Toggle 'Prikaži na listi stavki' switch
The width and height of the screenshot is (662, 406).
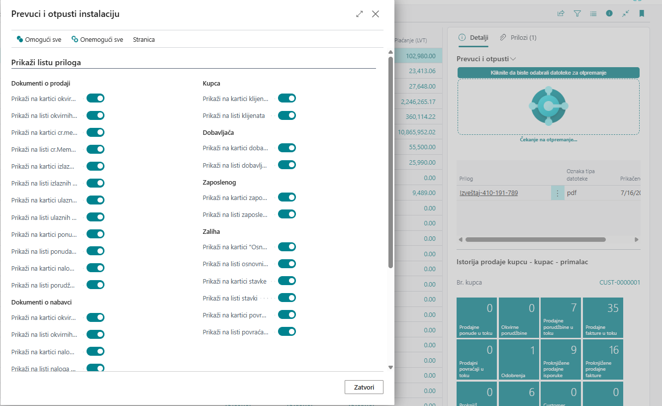287,298
